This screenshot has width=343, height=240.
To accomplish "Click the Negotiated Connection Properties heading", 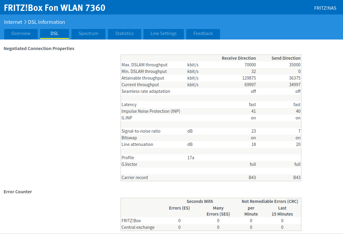I will pos(39,49).
